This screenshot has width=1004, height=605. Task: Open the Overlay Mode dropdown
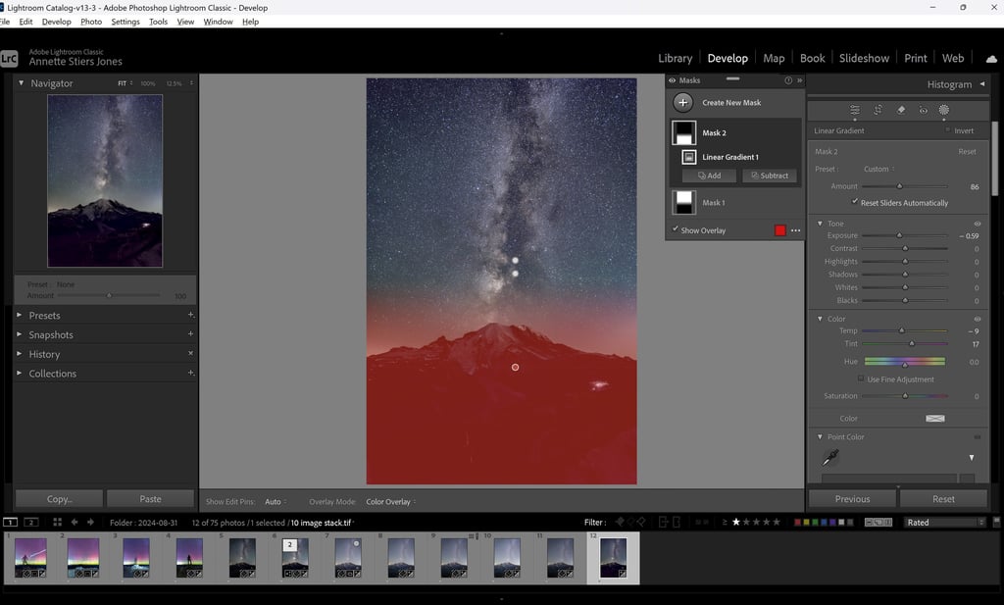pyautogui.click(x=389, y=502)
